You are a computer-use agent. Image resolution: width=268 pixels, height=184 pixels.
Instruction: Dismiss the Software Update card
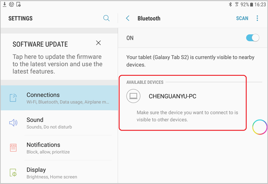98,43
